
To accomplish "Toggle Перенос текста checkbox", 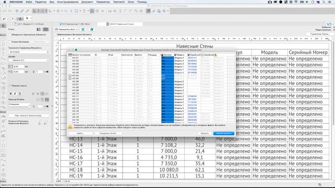I will (9, 86).
